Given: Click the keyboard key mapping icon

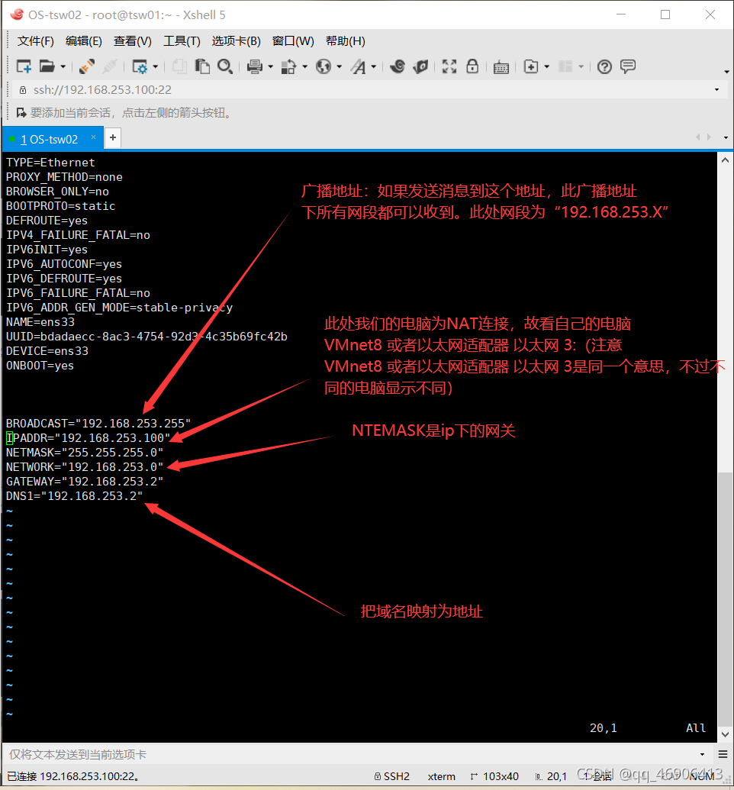Looking at the screenshot, I should [501, 67].
